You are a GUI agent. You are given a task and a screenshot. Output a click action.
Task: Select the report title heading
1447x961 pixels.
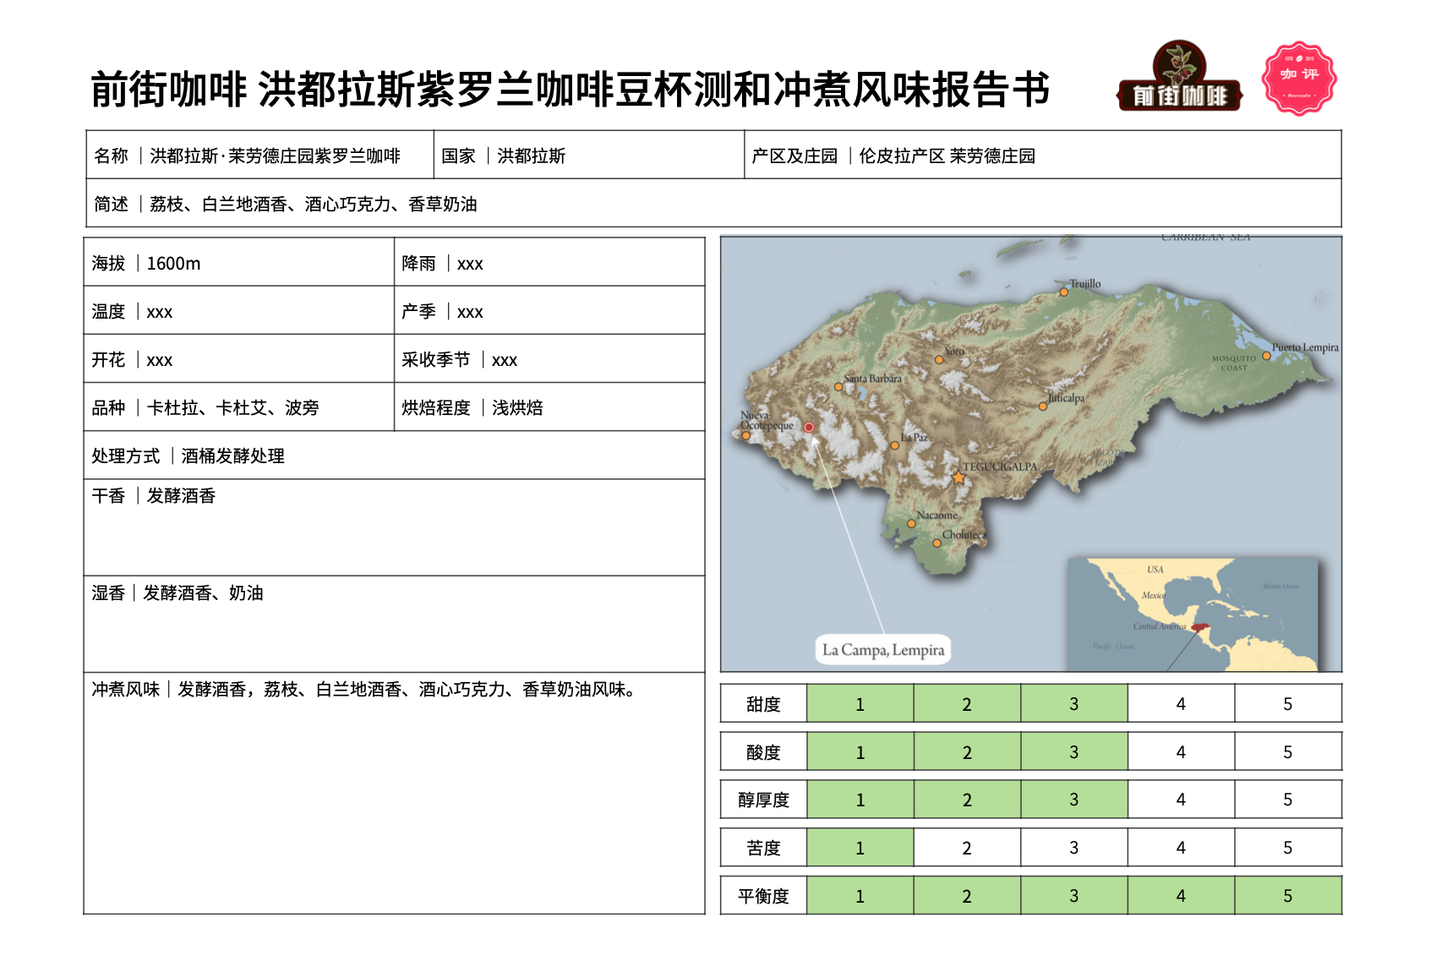(571, 90)
